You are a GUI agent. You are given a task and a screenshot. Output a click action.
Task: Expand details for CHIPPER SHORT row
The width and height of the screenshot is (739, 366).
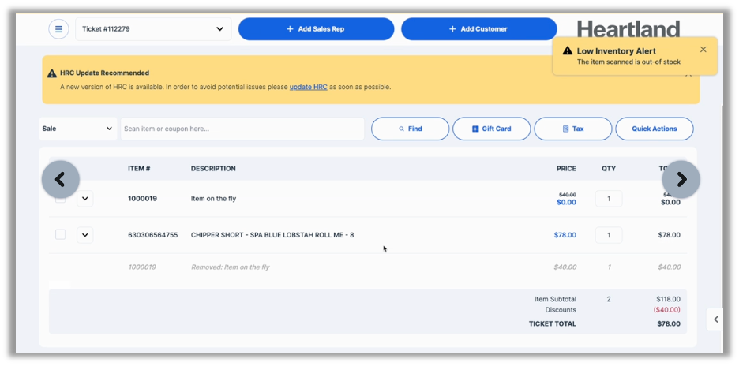coord(85,235)
